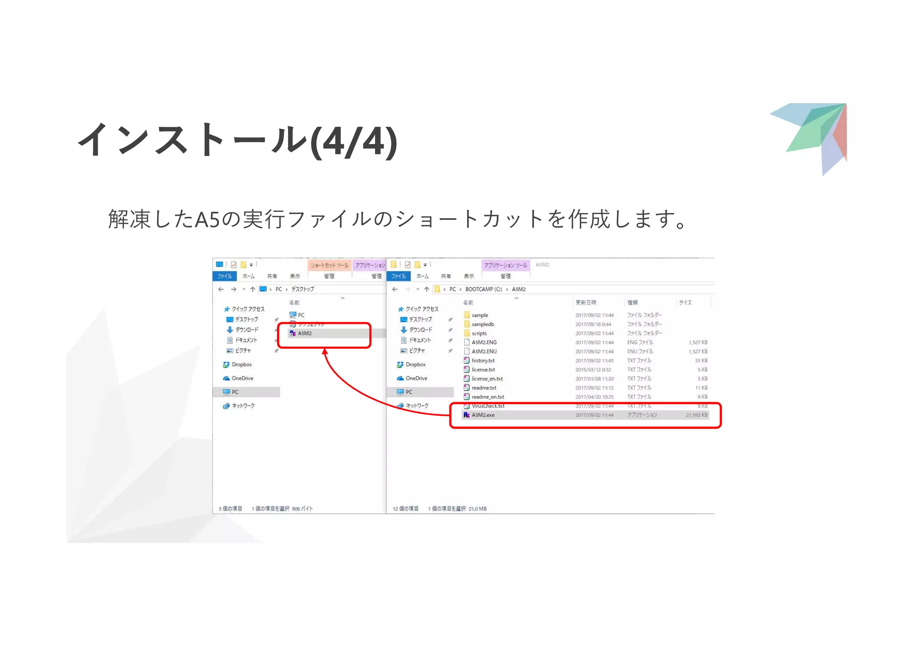Open Dropbox in A5M2 window sidebar
Viewport: 913px width, 646px height.
[x=411, y=364]
